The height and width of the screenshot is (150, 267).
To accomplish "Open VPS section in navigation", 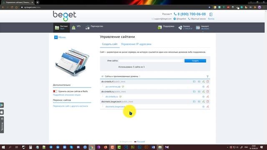I will coord(76,27).
